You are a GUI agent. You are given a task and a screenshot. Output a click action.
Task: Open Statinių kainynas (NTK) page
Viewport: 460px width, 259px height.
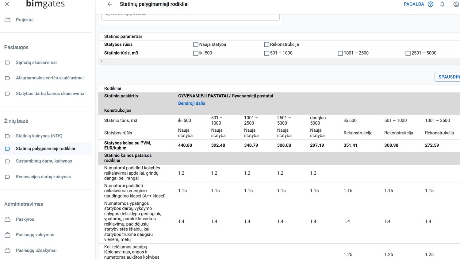click(x=39, y=136)
